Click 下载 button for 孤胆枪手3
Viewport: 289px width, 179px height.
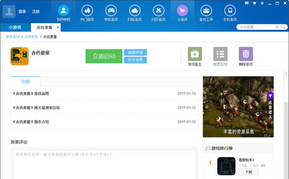pos(249,172)
